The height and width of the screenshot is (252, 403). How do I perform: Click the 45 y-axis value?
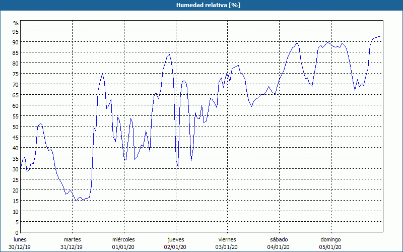coord(16,138)
